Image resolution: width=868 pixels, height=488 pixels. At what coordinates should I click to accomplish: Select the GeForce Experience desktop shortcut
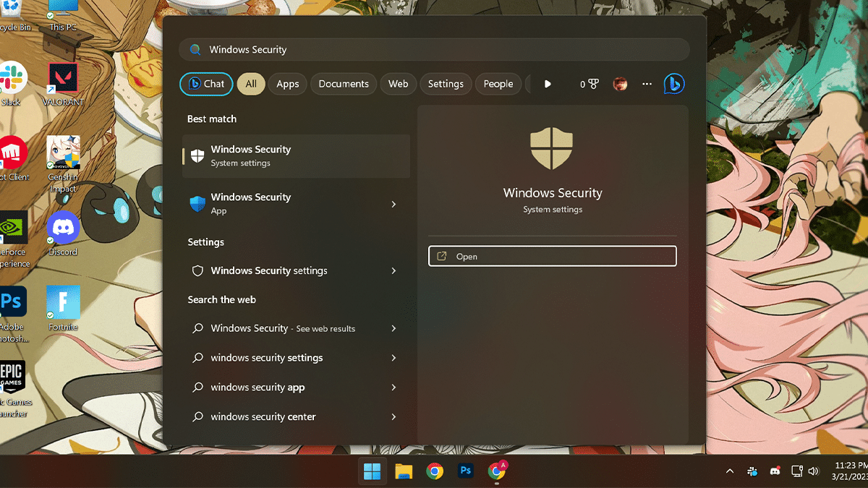(14, 239)
